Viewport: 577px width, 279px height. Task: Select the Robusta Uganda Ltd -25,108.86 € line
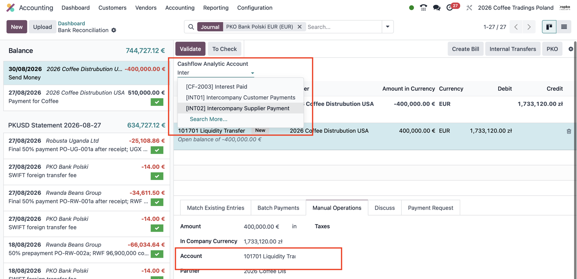pos(87,145)
